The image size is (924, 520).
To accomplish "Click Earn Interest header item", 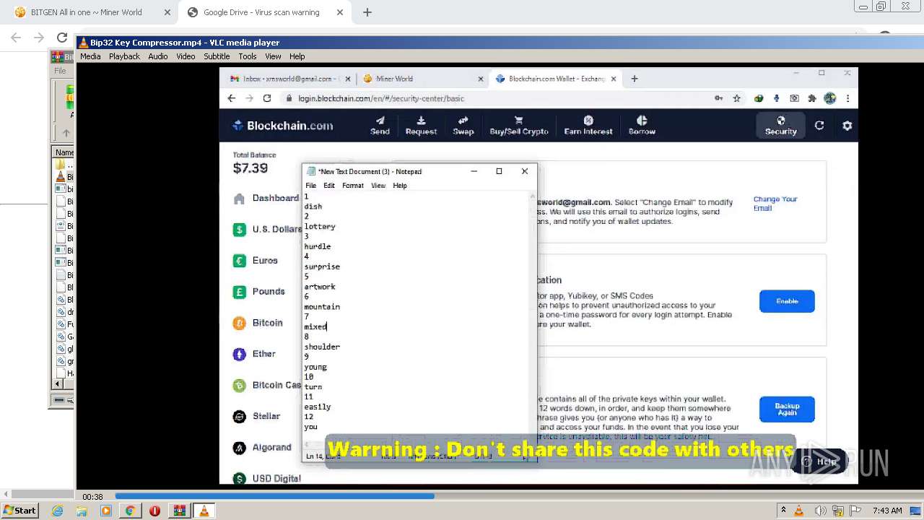I will pos(588,126).
